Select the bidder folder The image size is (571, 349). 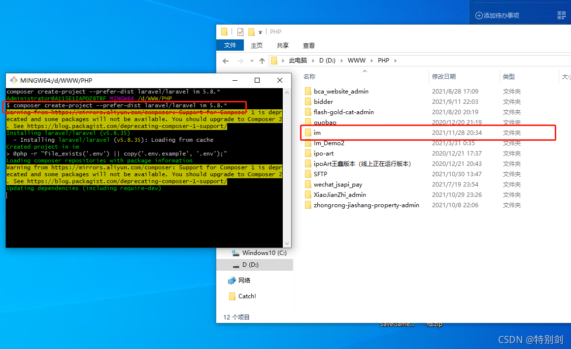(323, 101)
